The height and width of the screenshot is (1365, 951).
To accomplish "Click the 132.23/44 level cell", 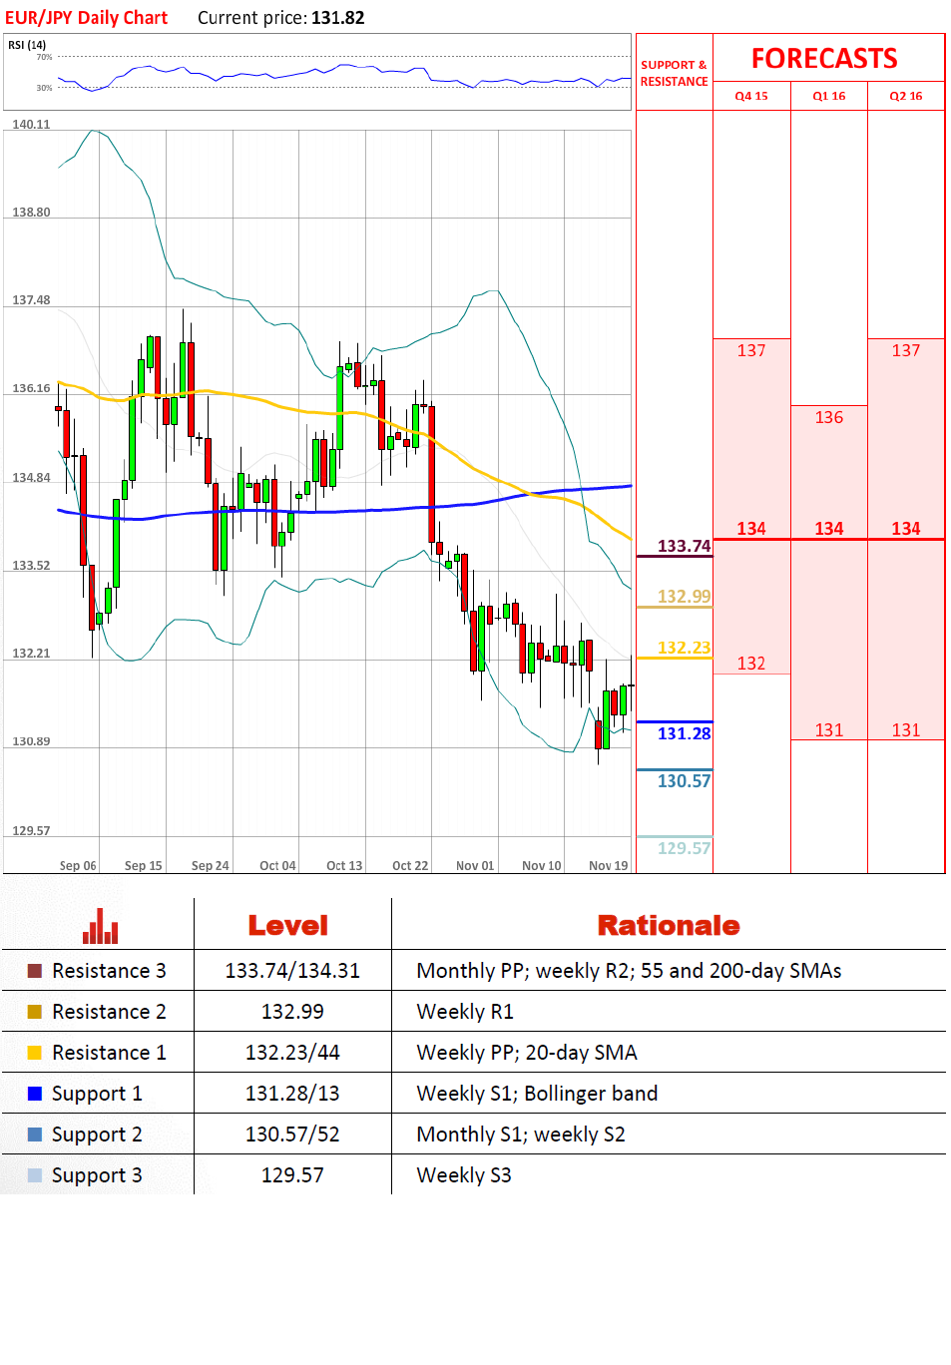I will [x=292, y=1053].
